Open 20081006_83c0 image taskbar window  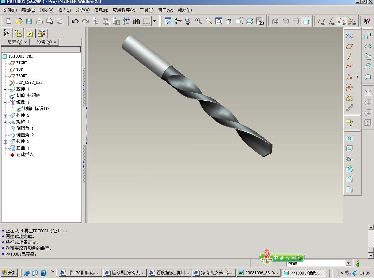click(x=259, y=273)
